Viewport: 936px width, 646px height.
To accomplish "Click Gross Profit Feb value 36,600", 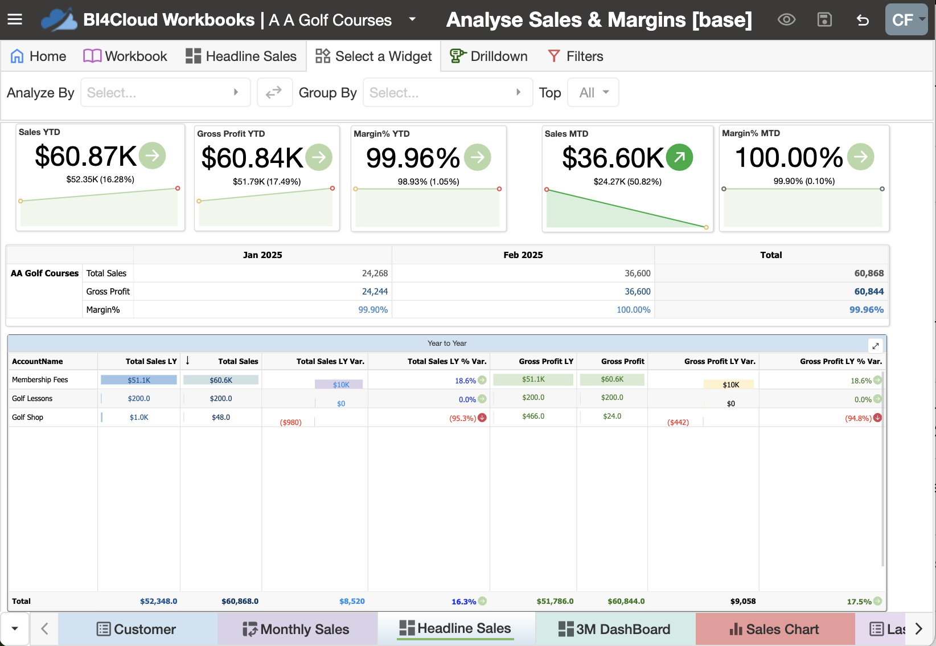I will tap(638, 292).
